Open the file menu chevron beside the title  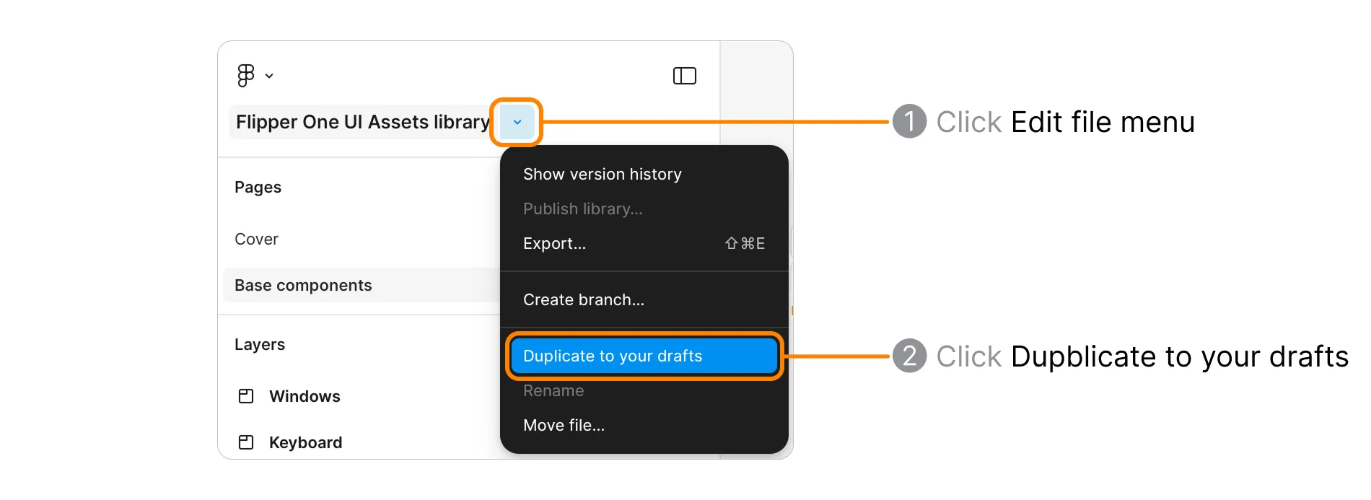pyautogui.click(x=517, y=122)
